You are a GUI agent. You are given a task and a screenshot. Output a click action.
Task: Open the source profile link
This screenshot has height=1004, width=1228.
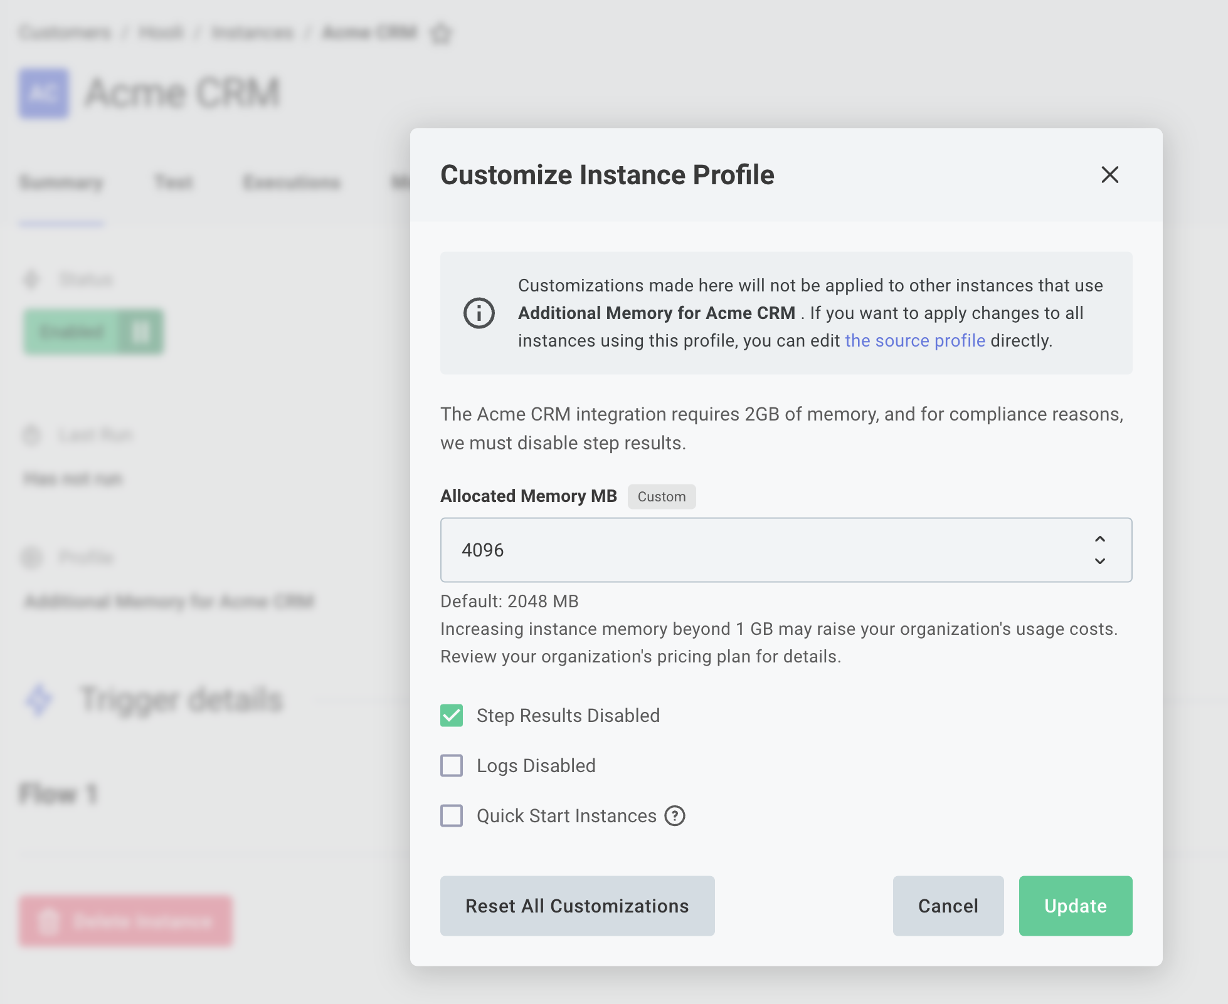pyautogui.click(x=915, y=340)
